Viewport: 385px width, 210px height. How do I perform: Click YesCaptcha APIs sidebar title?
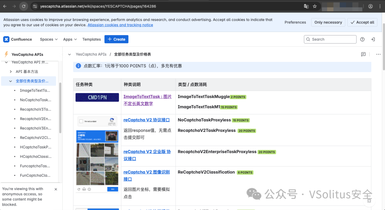pos(27,54)
